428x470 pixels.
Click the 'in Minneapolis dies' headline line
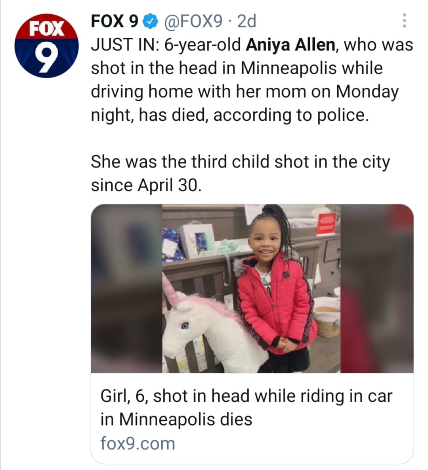[176, 419]
